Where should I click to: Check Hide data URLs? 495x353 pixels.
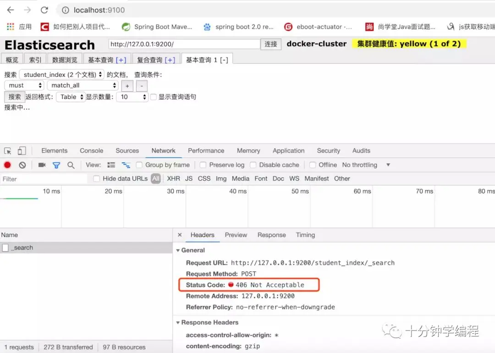pyautogui.click(x=96, y=179)
